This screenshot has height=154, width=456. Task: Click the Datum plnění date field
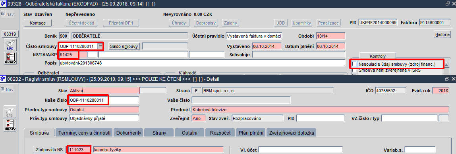(x=330, y=46)
